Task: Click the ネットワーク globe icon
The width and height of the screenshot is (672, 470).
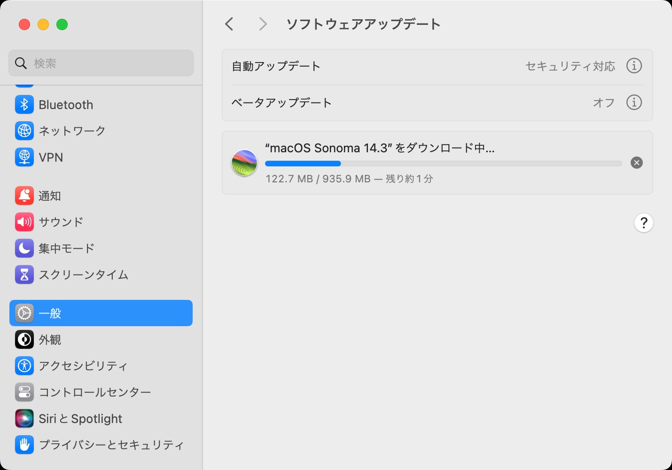Action: (24, 131)
